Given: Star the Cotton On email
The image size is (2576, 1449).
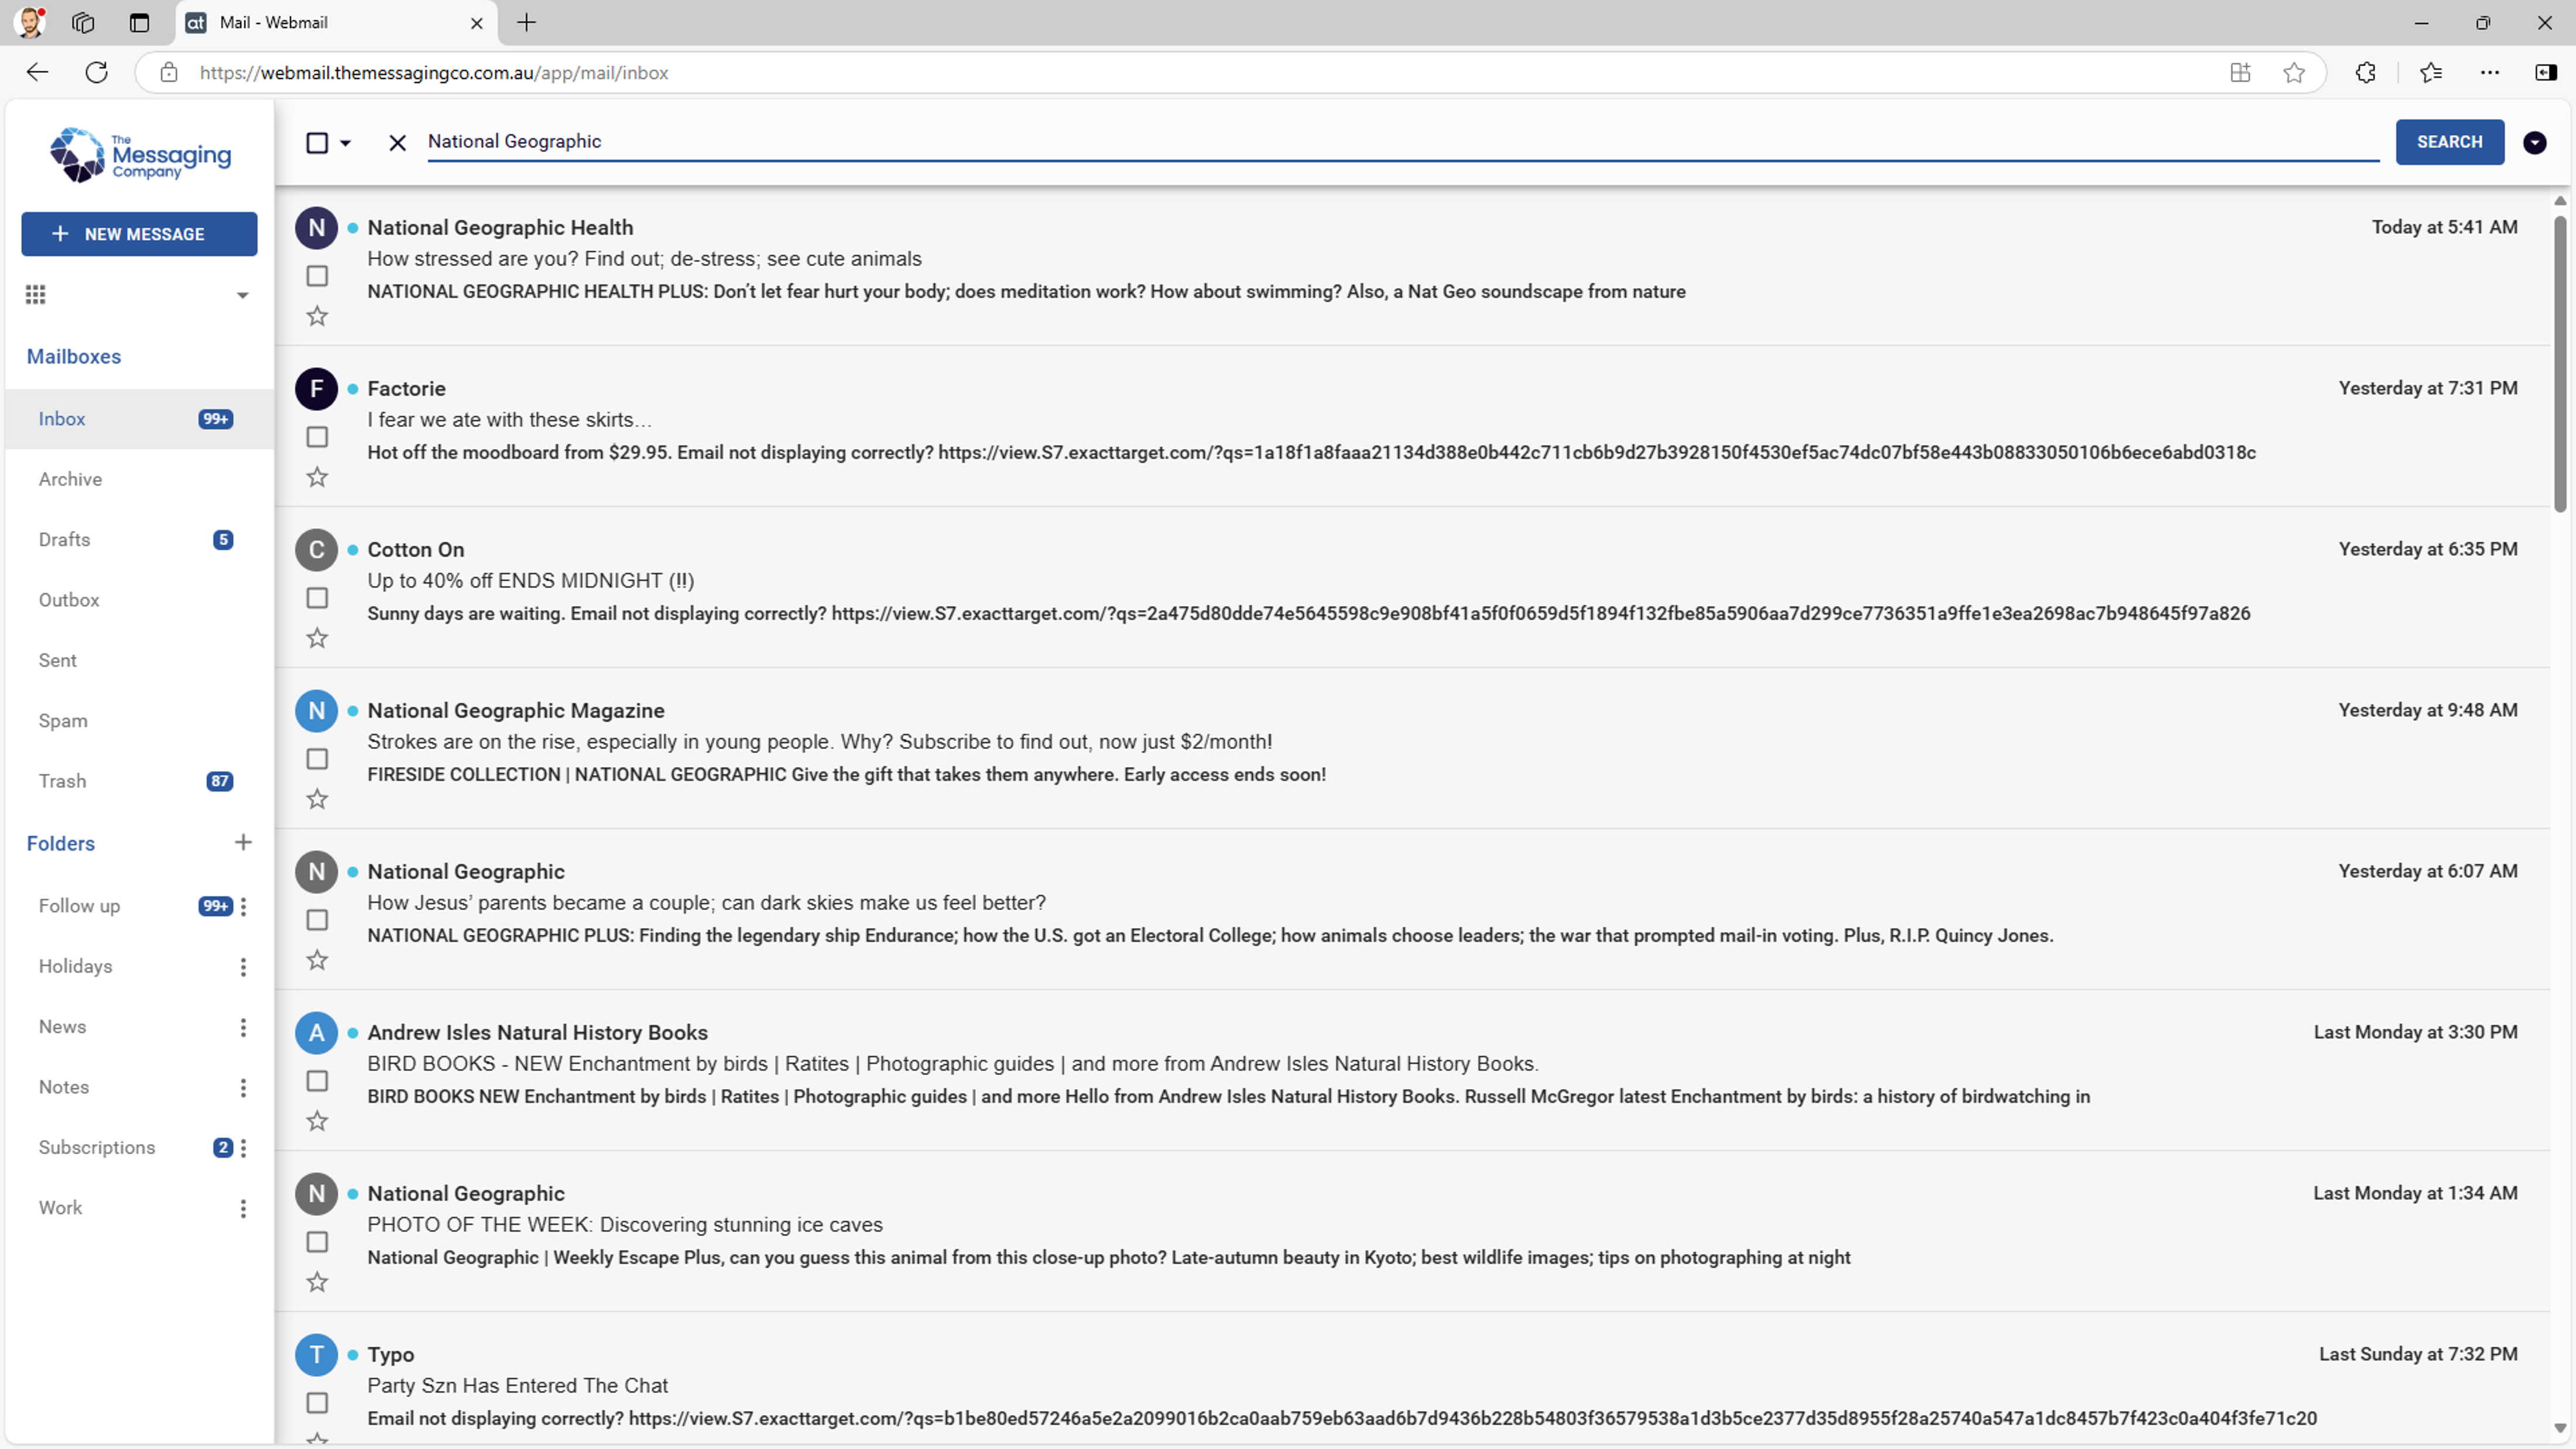Looking at the screenshot, I should tap(317, 638).
